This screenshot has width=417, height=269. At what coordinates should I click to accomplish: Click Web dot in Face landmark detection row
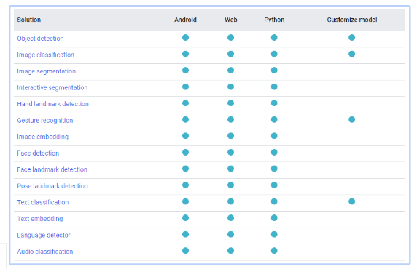230,169
